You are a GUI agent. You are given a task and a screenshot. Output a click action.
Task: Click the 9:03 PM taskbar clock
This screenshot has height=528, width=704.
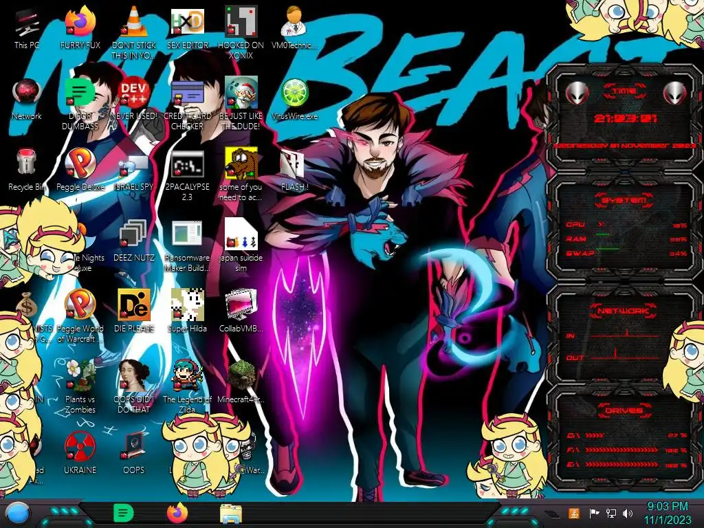pyautogui.click(x=668, y=513)
